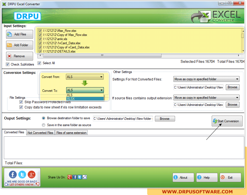Click the destination folder path field

[123, 118]
